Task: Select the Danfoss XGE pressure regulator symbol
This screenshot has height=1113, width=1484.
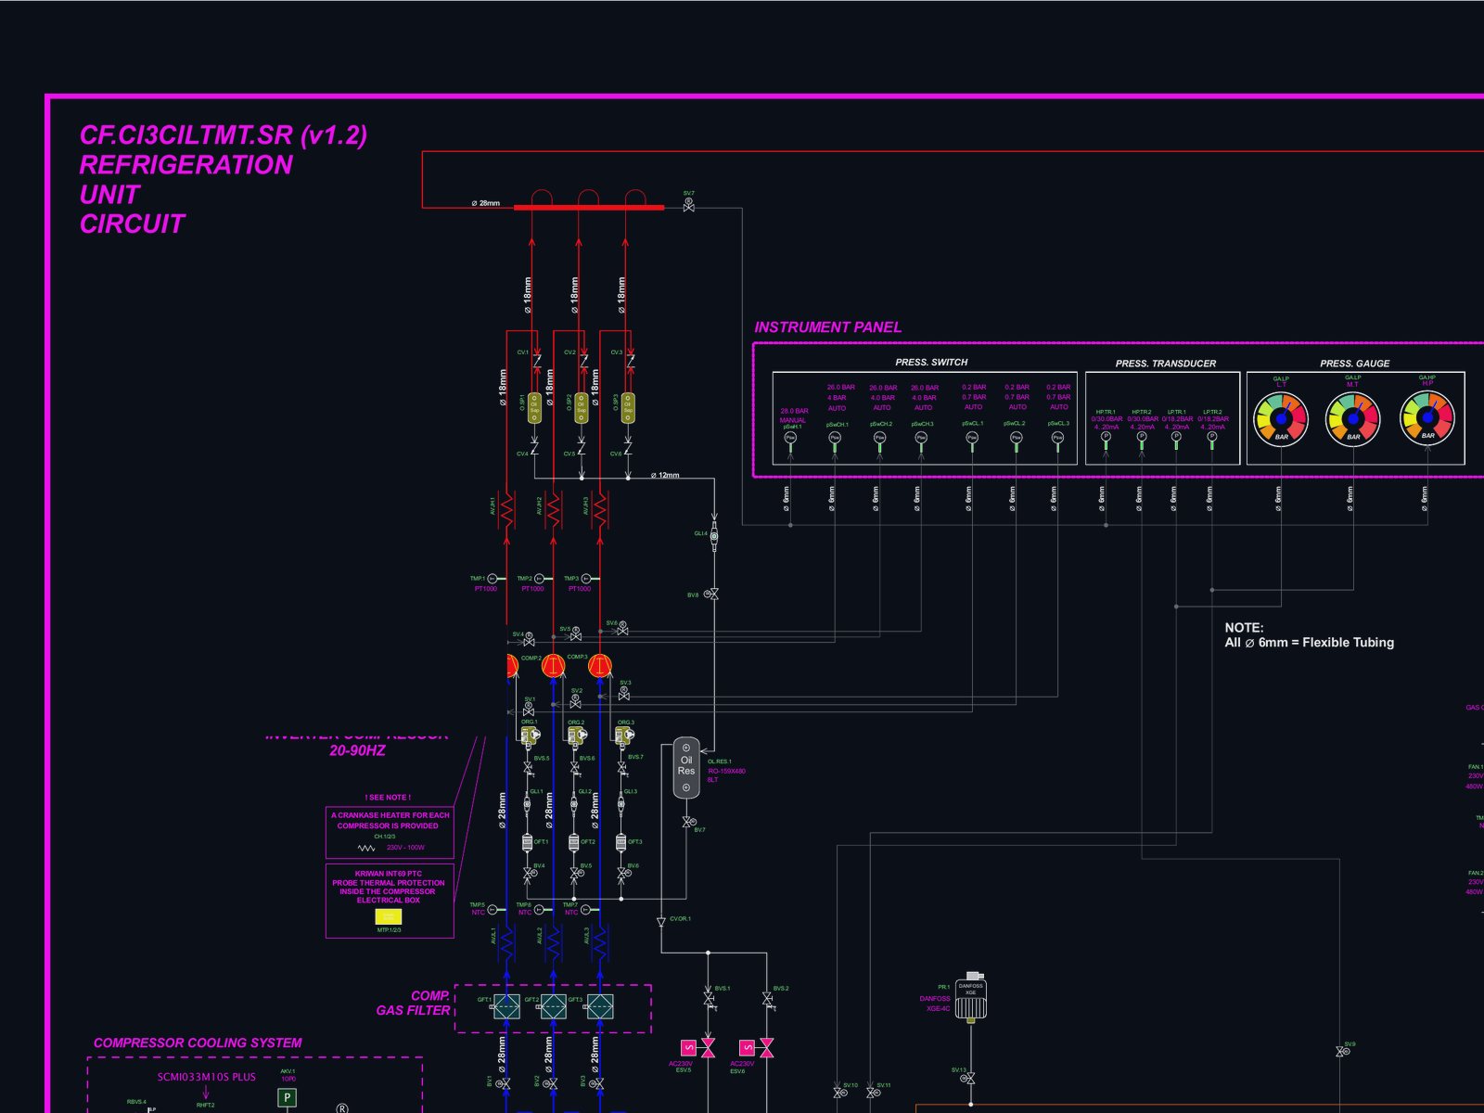Action: [x=971, y=1000]
